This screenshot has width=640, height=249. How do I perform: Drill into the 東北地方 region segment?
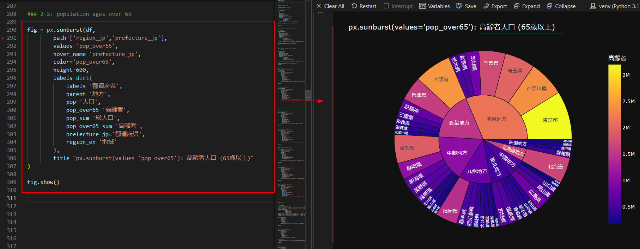(495, 167)
